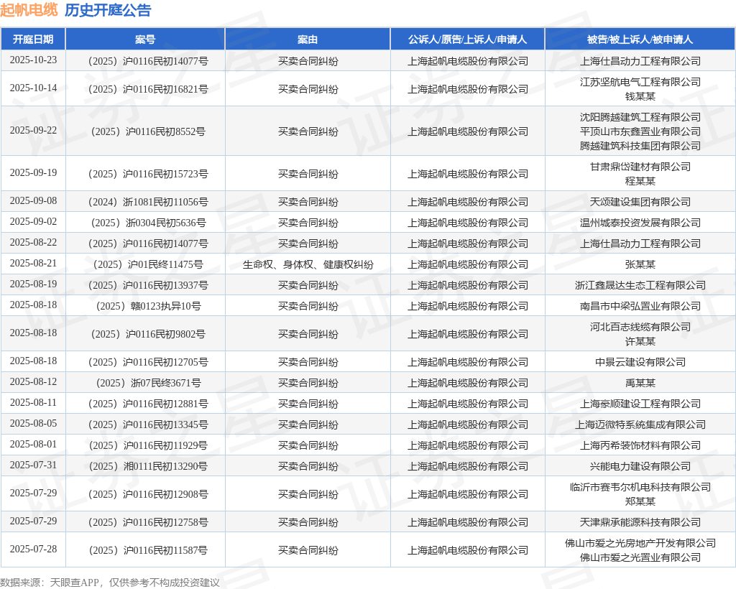Click defendant 腾越建筑科技集团有限公司
Screen dimensions: 736x589
[x=640, y=146]
